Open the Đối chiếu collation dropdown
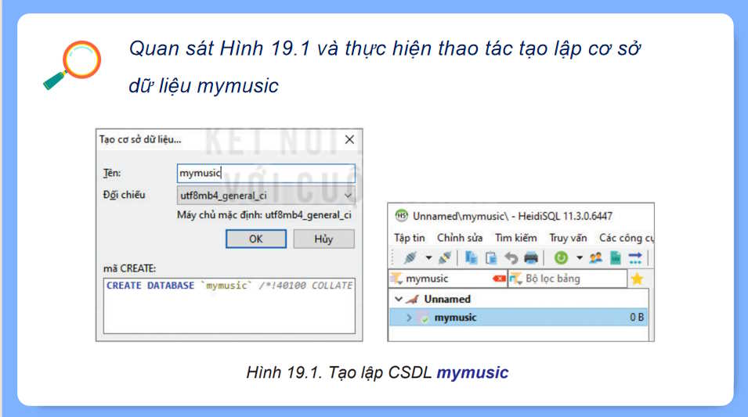Screen dimensions: 748x417 click(266, 196)
